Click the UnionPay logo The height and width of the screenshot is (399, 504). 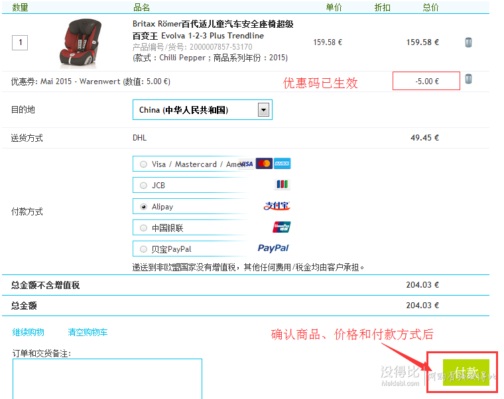pos(282,227)
